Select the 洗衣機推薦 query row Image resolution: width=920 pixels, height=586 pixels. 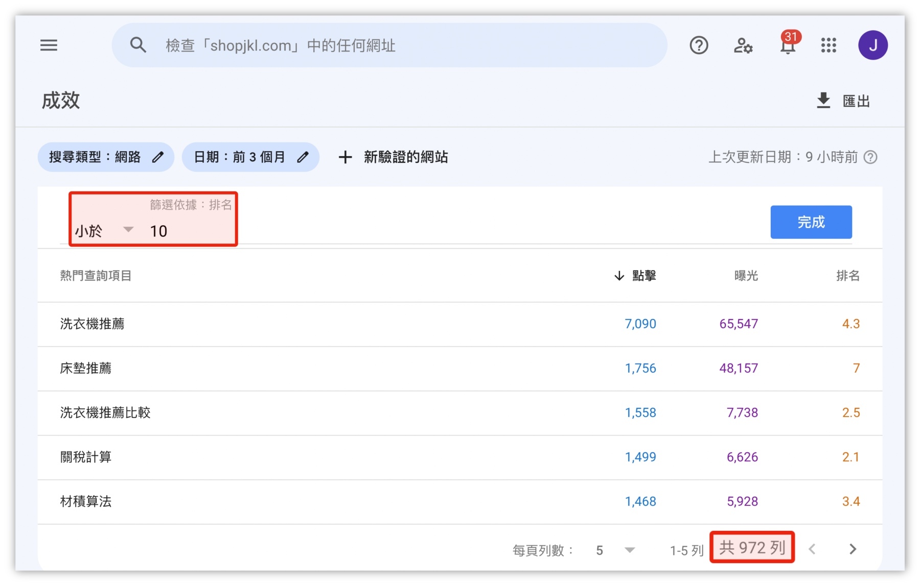point(93,324)
